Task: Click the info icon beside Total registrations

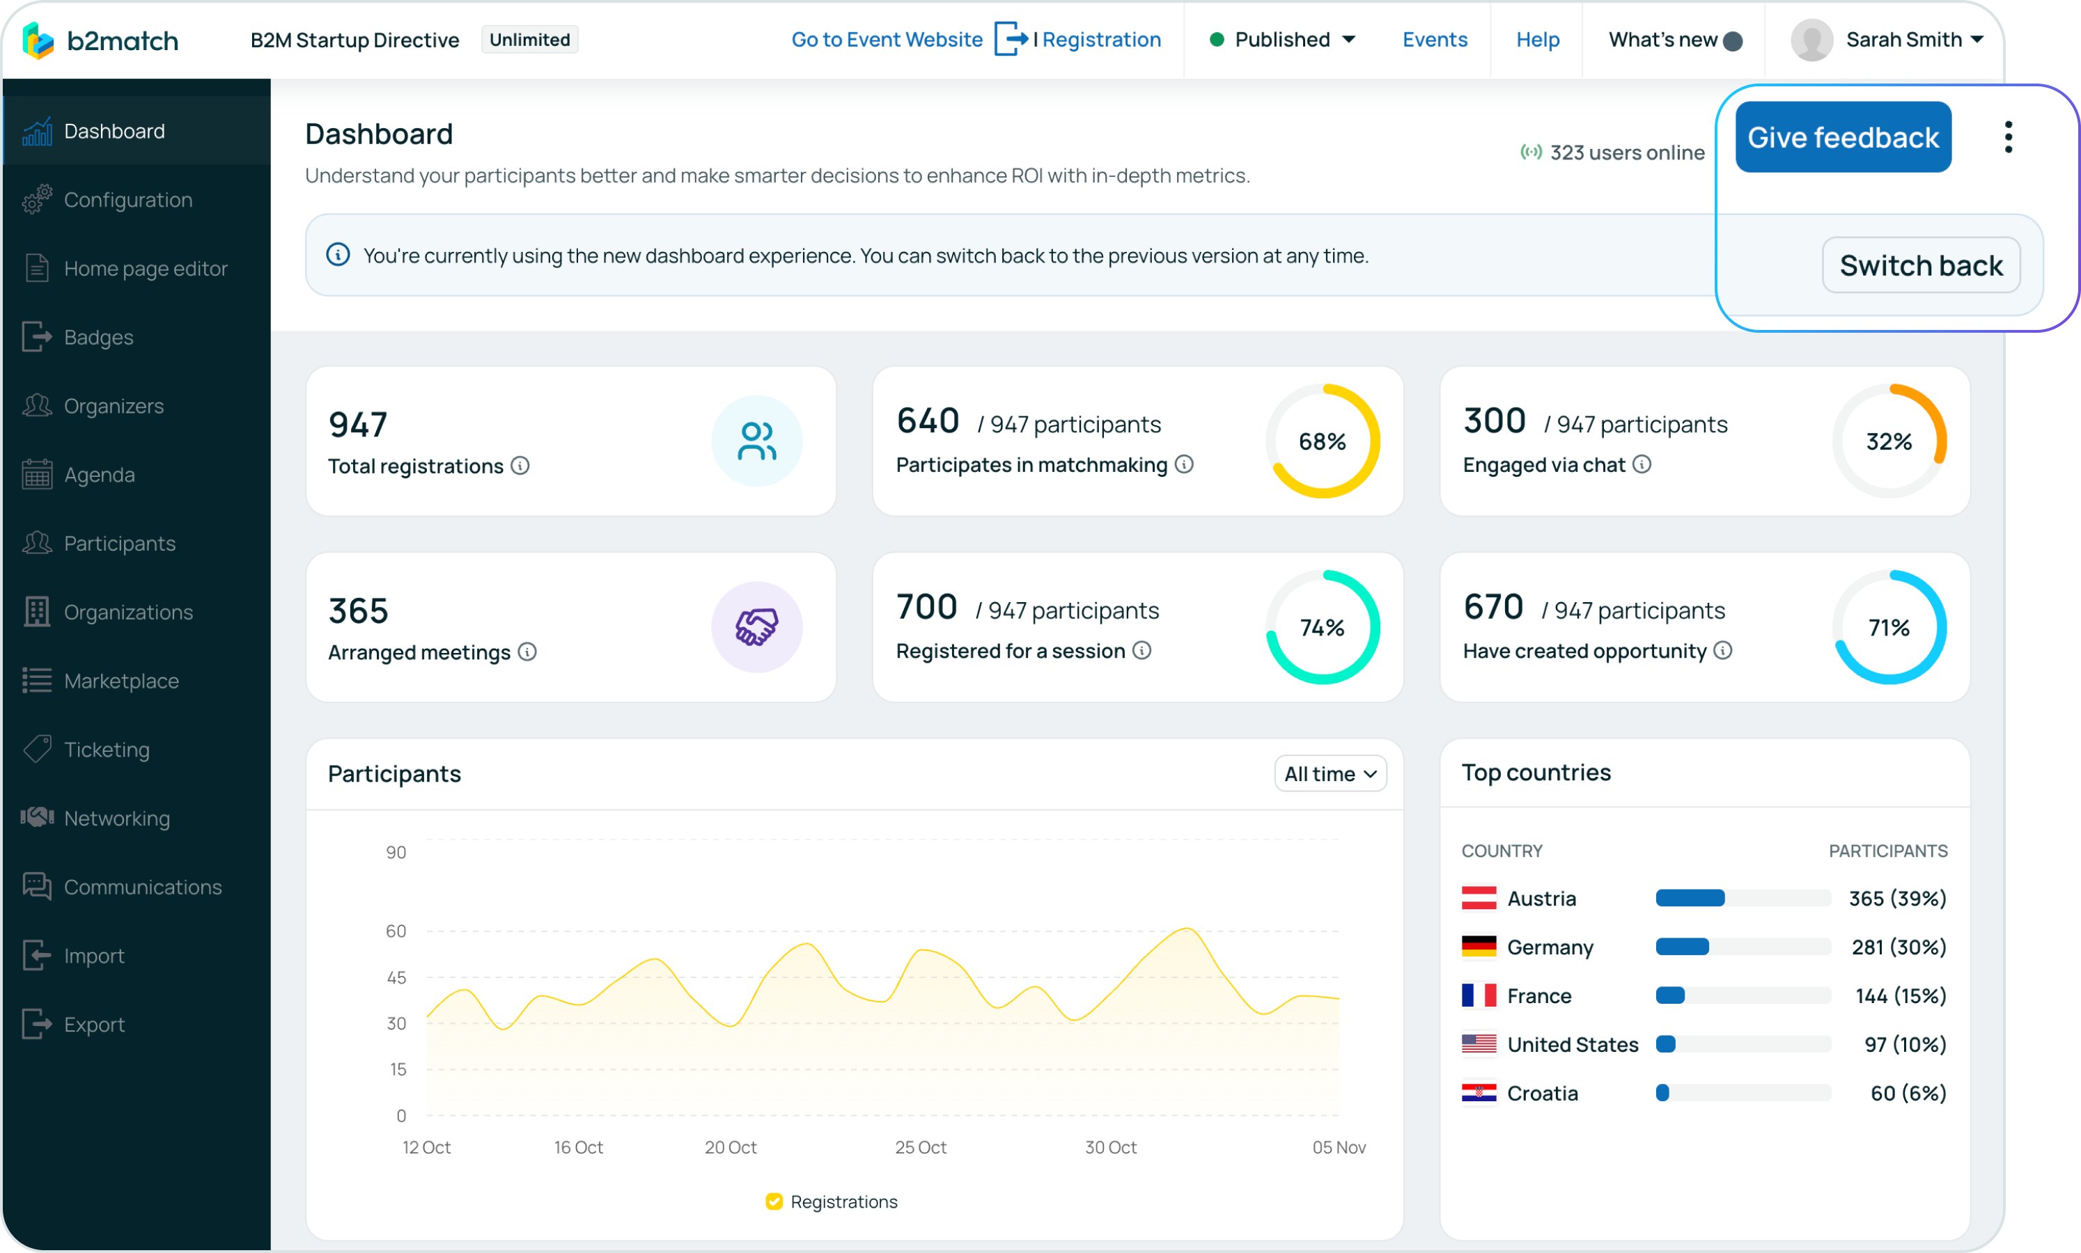Action: [520, 466]
